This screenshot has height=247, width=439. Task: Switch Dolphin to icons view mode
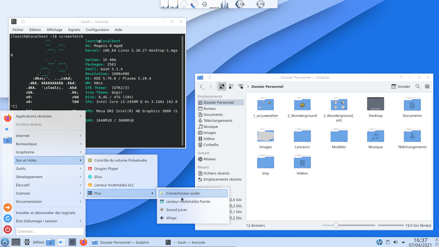tap(222, 86)
